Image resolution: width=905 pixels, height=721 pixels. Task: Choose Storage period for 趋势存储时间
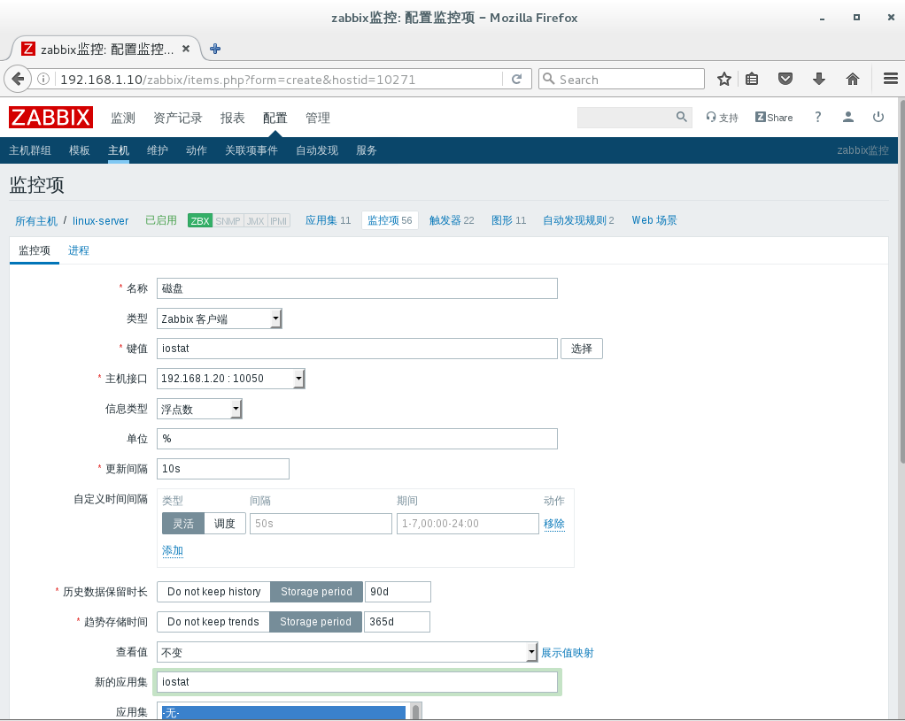coord(316,622)
